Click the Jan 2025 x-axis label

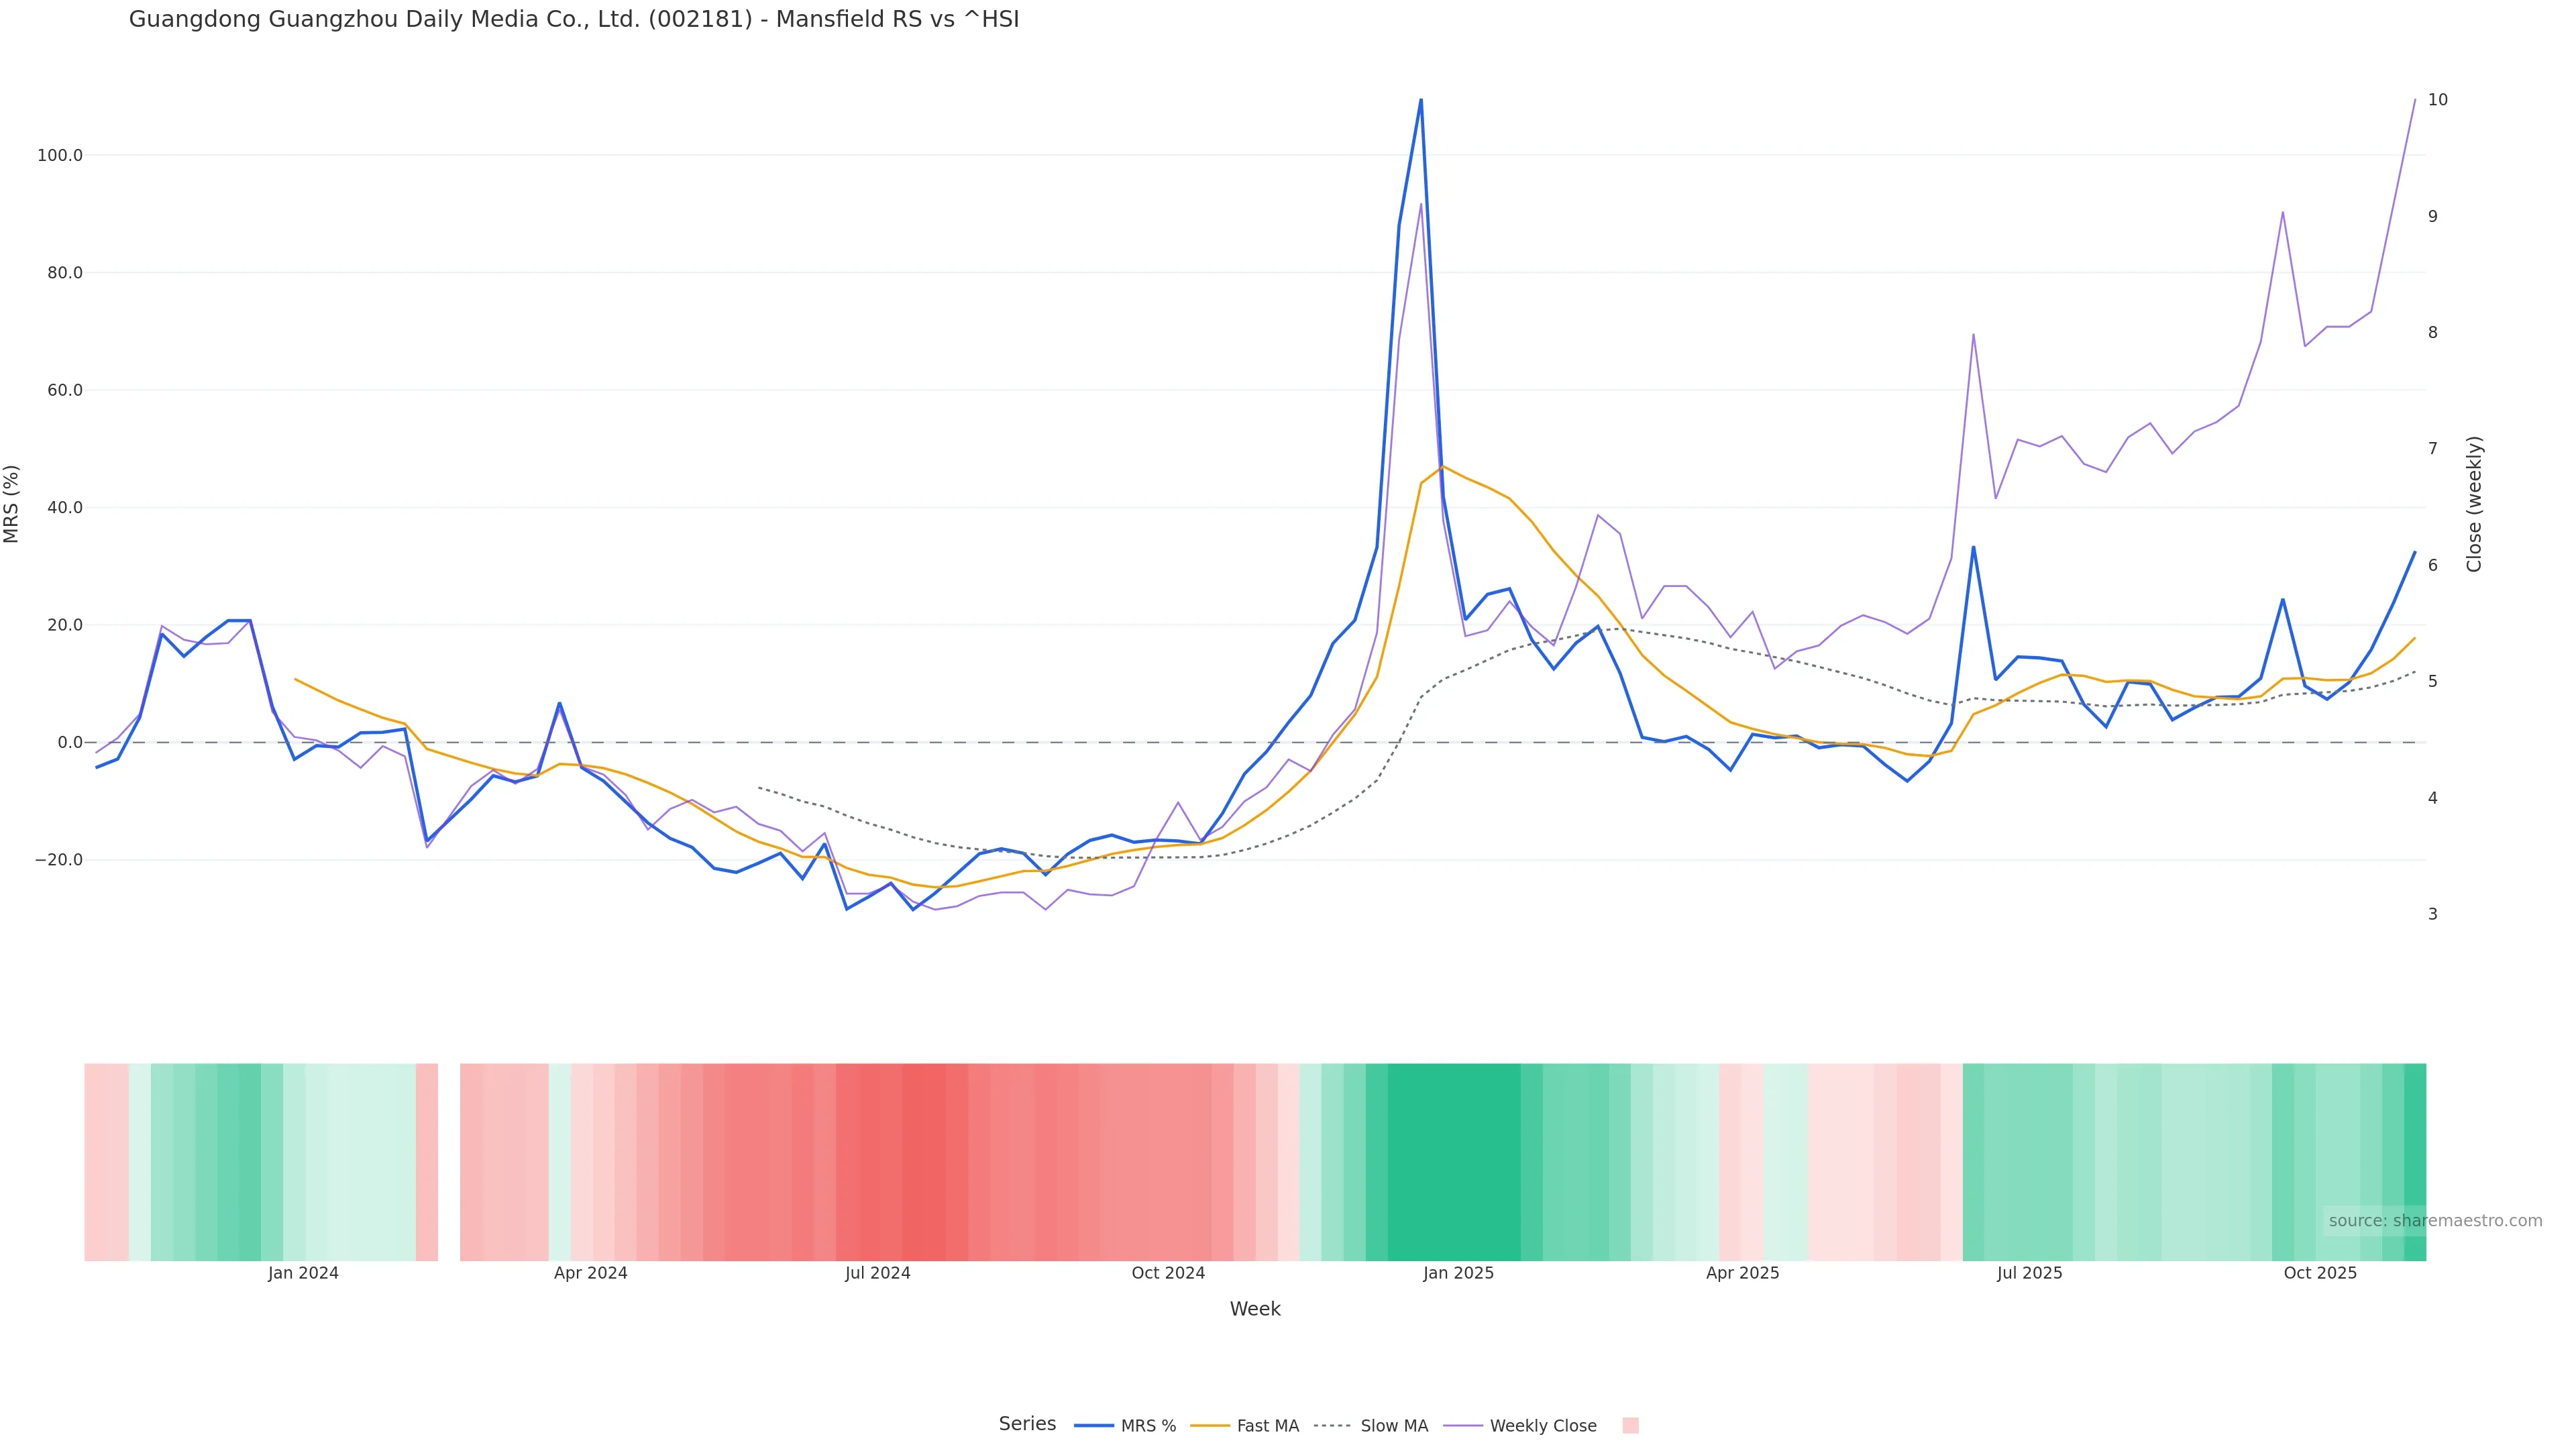pyautogui.click(x=1458, y=1273)
